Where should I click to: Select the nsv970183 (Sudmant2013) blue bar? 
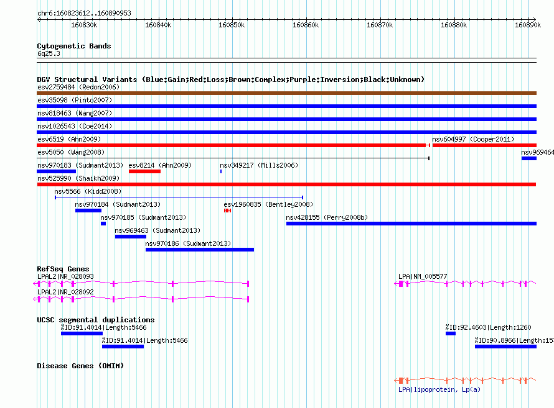click(x=56, y=171)
